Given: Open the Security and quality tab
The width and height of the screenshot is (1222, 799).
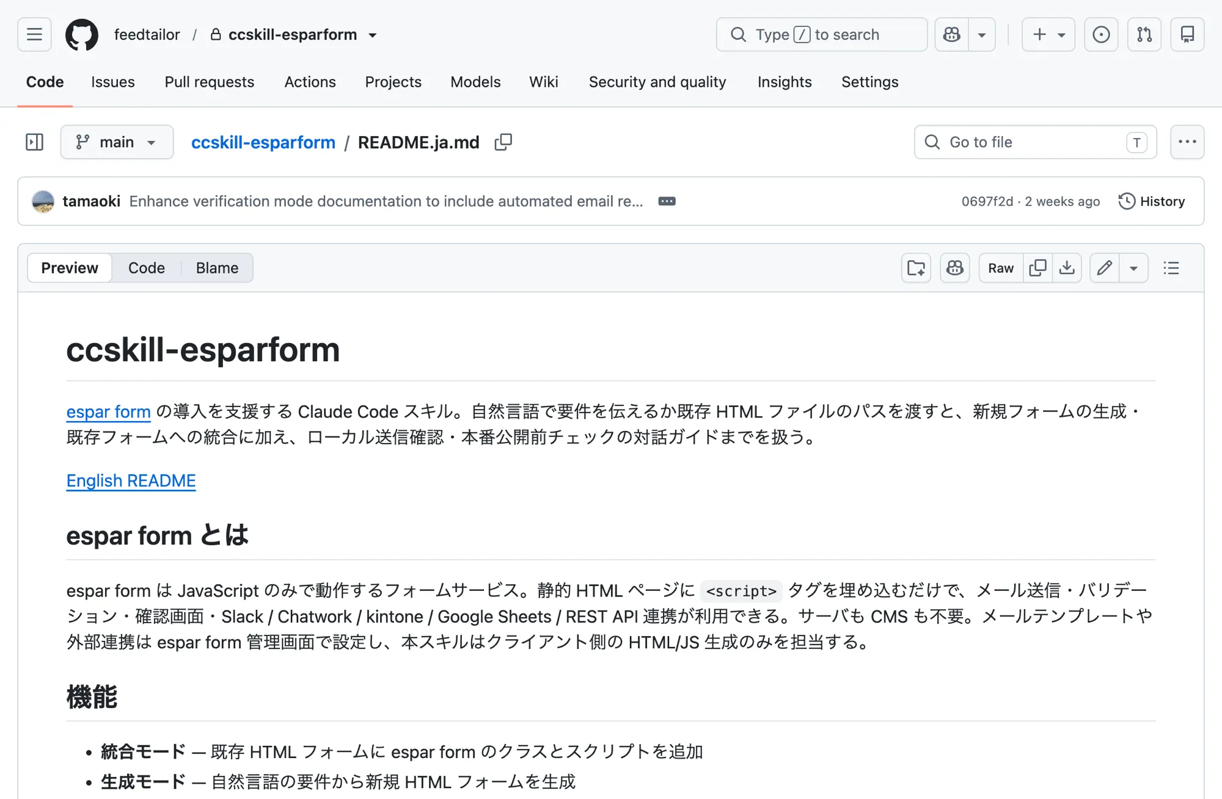Looking at the screenshot, I should tap(657, 82).
